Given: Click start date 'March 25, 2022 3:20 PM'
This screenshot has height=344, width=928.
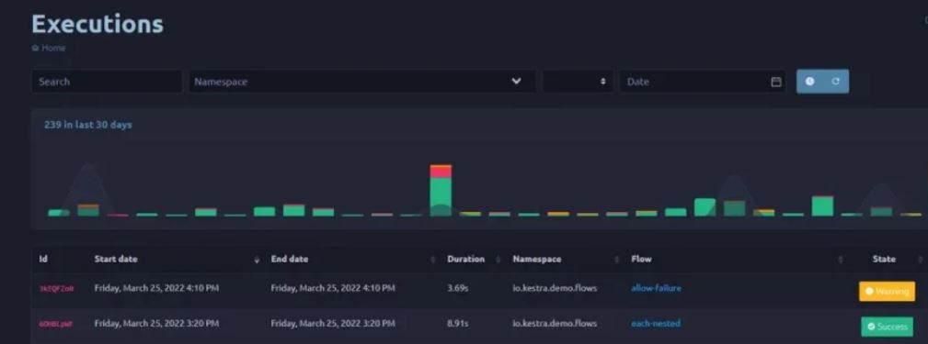Looking at the screenshot, I should click(156, 323).
